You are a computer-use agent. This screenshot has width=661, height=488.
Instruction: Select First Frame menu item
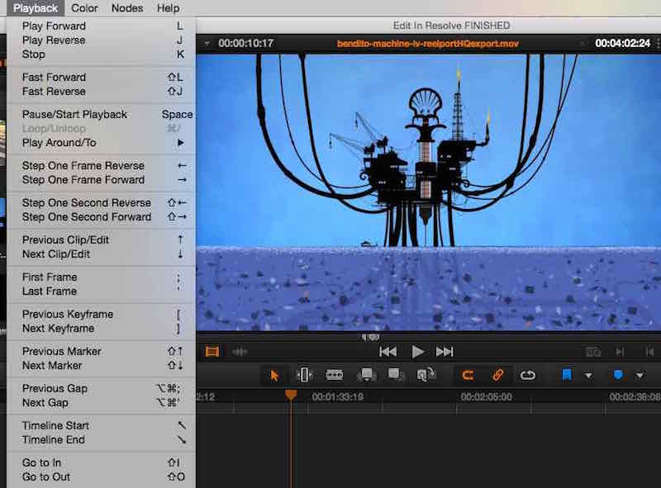click(101, 277)
